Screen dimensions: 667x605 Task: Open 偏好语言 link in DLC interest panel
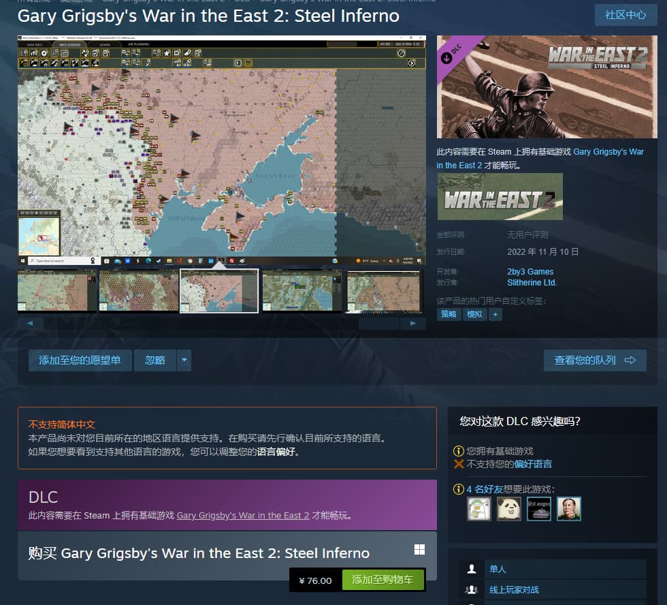coord(533,464)
